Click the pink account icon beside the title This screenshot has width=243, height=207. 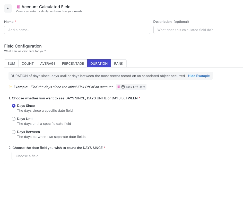tap(18, 7)
